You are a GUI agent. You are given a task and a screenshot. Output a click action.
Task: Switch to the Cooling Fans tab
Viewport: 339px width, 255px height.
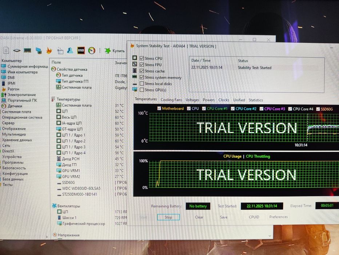point(171,100)
